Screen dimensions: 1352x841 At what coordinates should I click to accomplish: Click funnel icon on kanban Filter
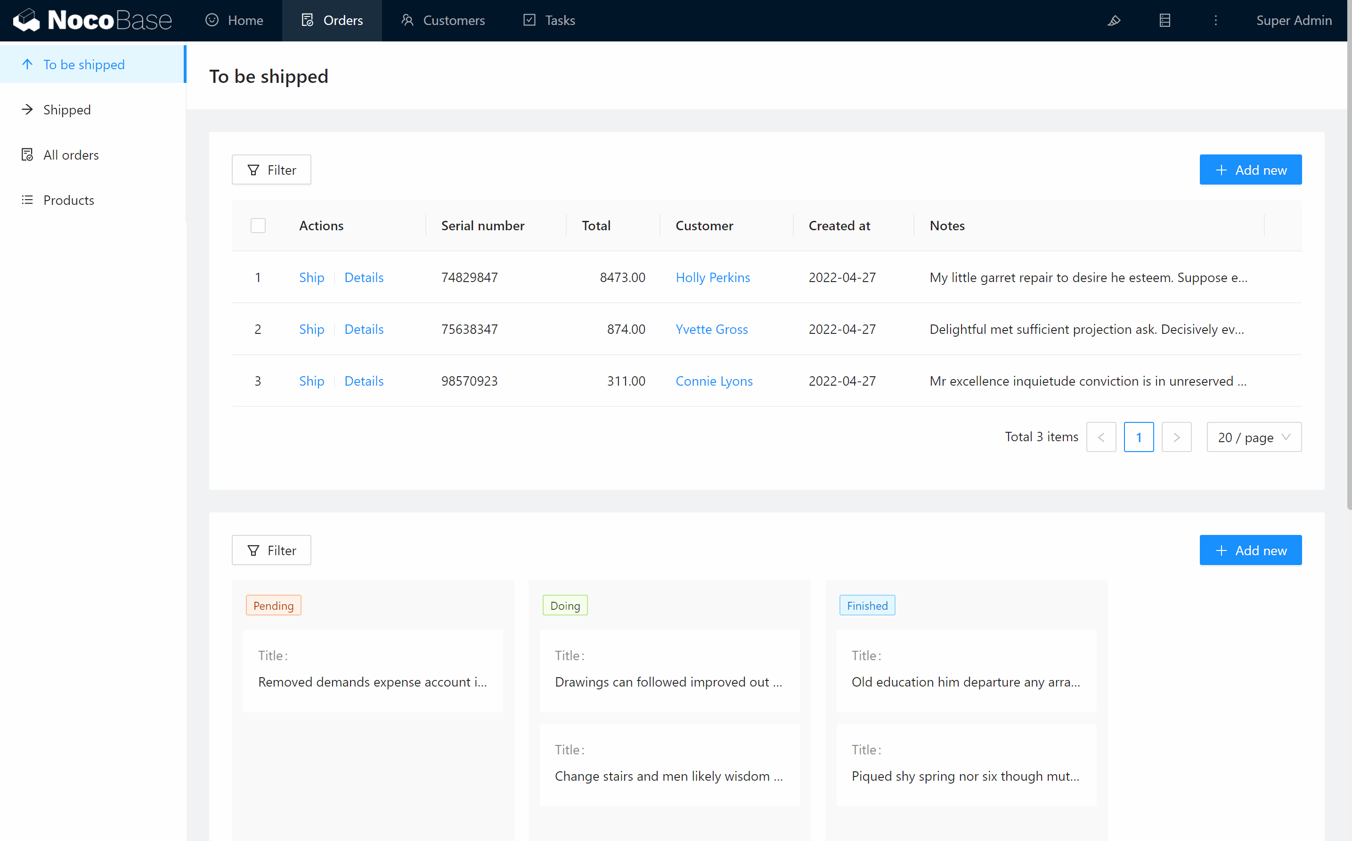[253, 550]
